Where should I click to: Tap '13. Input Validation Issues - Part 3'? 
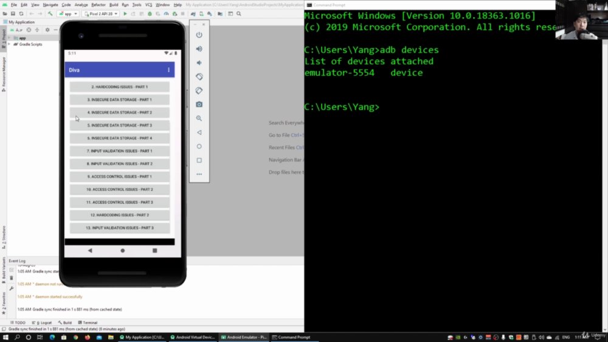(x=119, y=228)
